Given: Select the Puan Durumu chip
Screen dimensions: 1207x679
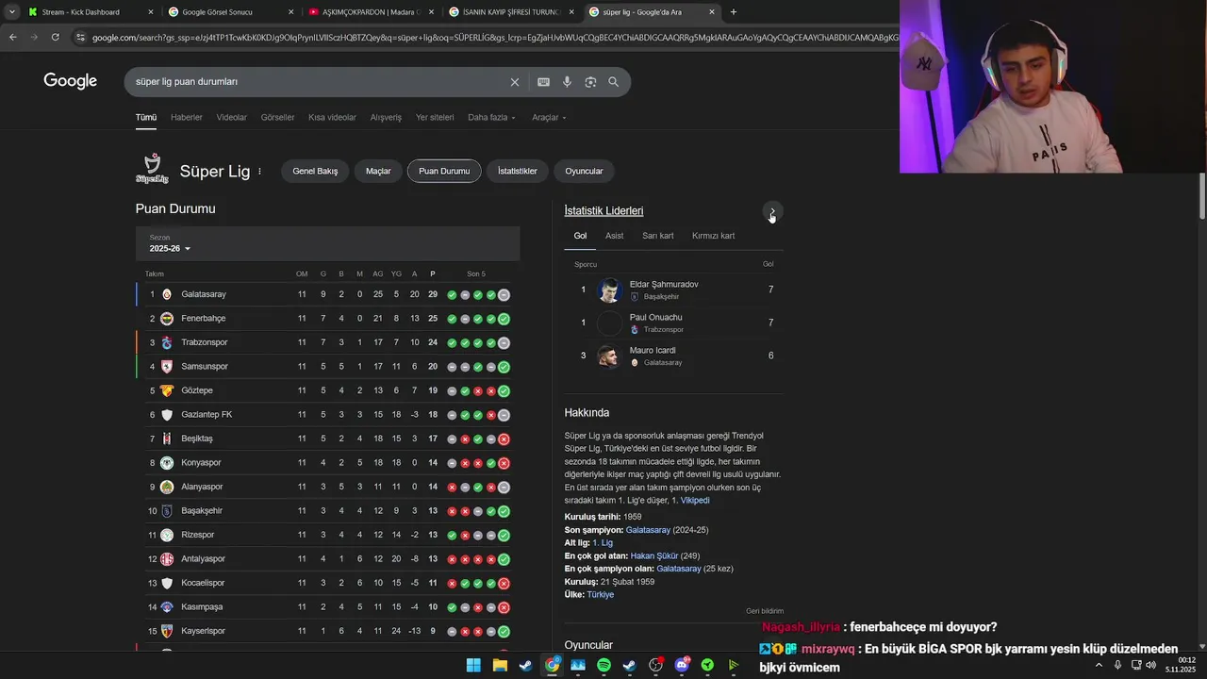Looking at the screenshot, I should 444,171.
